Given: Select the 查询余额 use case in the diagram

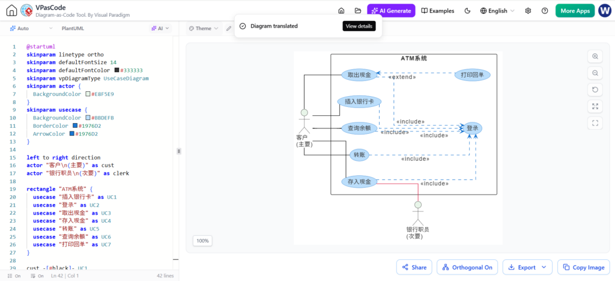Looking at the screenshot, I should [x=359, y=128].
